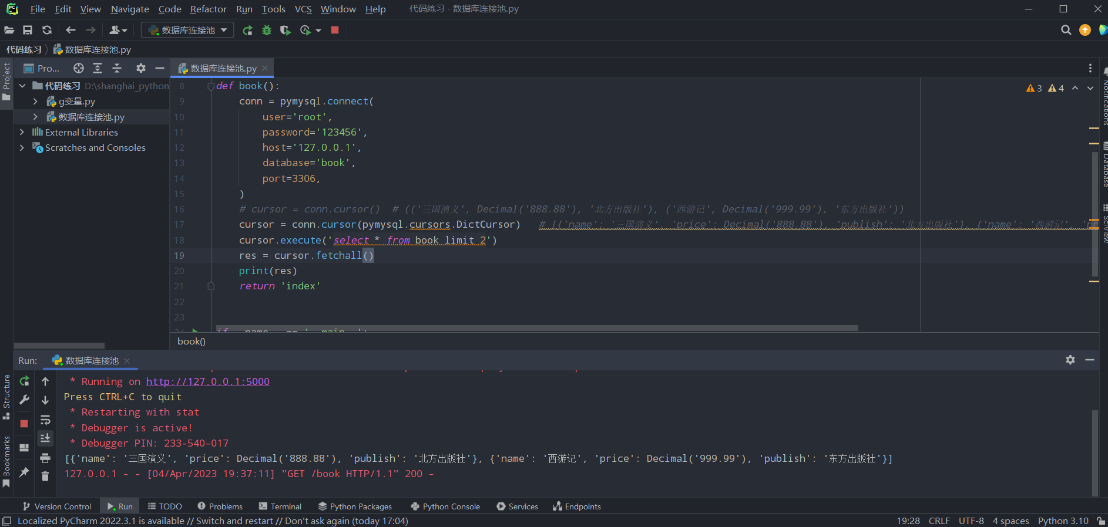Toggle tool window bars in status bar
This screenshot has height=527, width=1108.
[6, 521]
